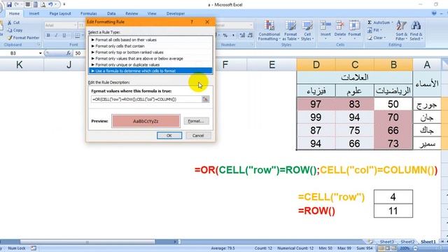Activate the Format Painter brush
The height and width of the screenshot is (252, 448).
pyautogui.click(x=23, y=38)
